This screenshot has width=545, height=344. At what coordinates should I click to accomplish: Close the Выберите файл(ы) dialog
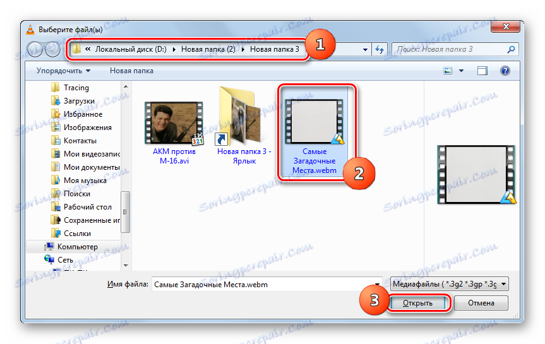[506, 27]
